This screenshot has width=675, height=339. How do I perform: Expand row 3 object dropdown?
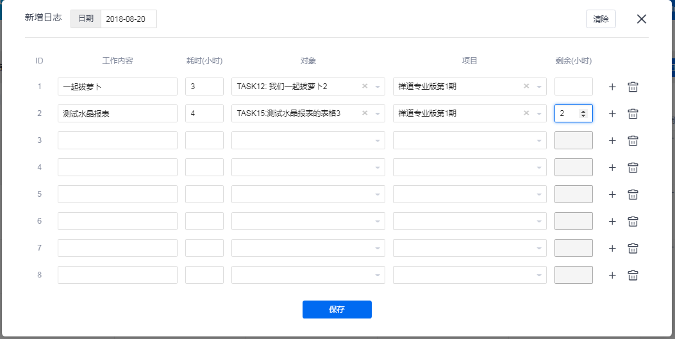coord(378,141)
